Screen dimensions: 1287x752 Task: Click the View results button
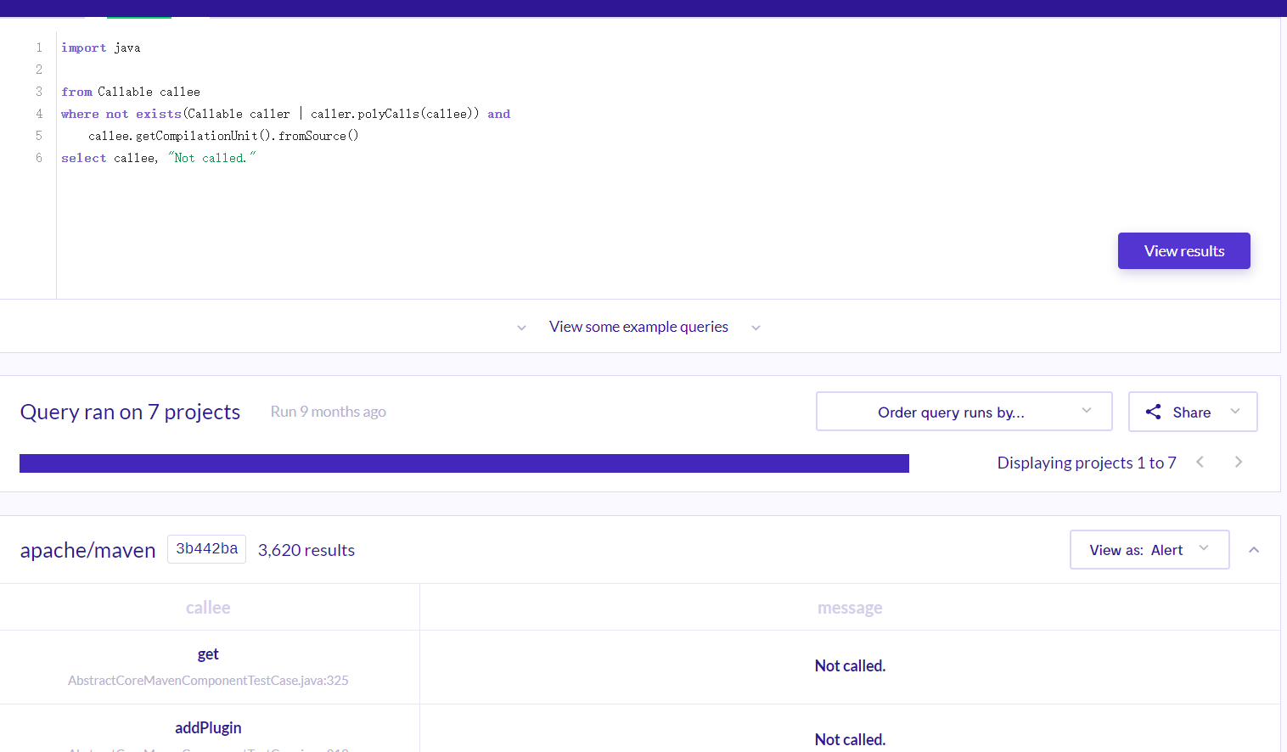coord(1183,251)
